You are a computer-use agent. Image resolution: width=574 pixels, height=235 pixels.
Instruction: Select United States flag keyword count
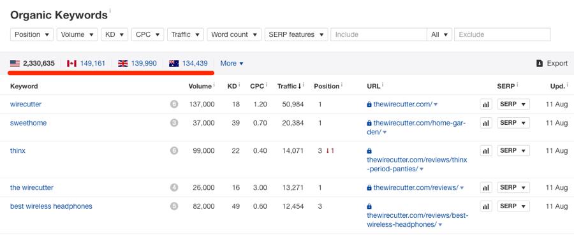click(33, 64)
